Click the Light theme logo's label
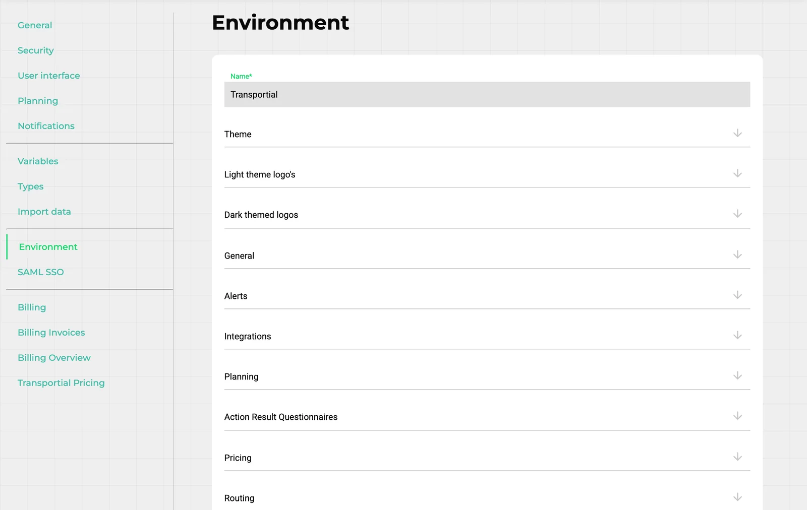This screenshot has height=510, width=807. (260, 174)
